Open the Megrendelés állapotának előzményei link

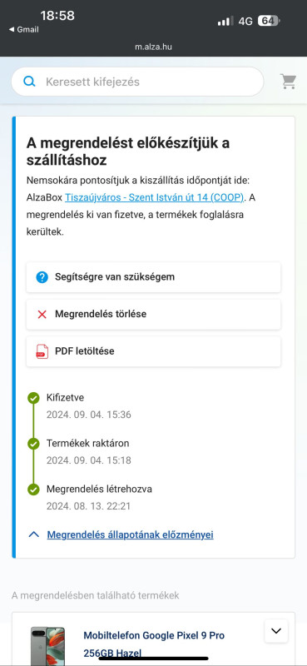coord(130,534)
